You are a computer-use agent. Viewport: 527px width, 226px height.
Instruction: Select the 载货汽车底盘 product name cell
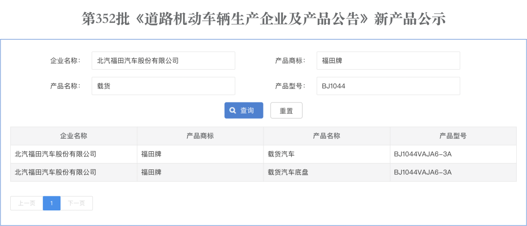[326, 172]
